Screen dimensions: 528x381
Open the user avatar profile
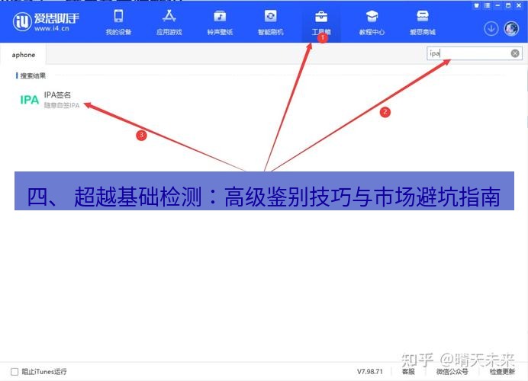pyautogui.click(x=511, y=29)
